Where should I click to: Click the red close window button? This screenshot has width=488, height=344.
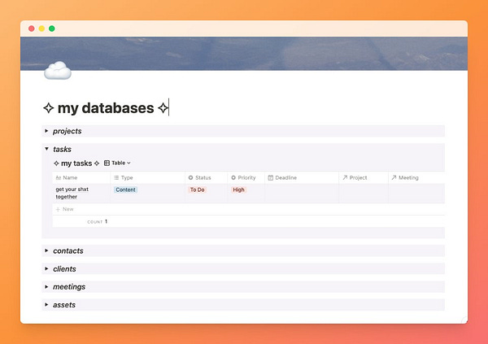(x=32, y=28)
